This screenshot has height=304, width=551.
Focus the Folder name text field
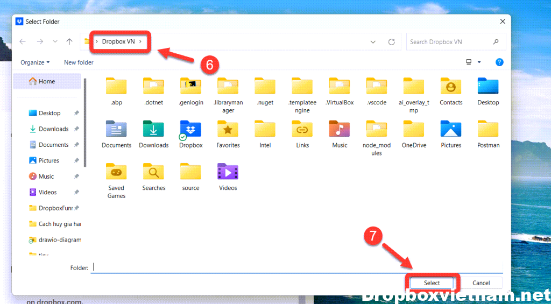296,267
